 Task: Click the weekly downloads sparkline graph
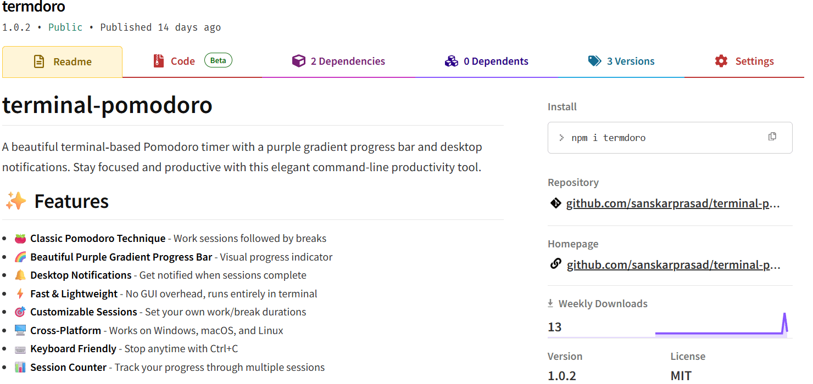721,327
